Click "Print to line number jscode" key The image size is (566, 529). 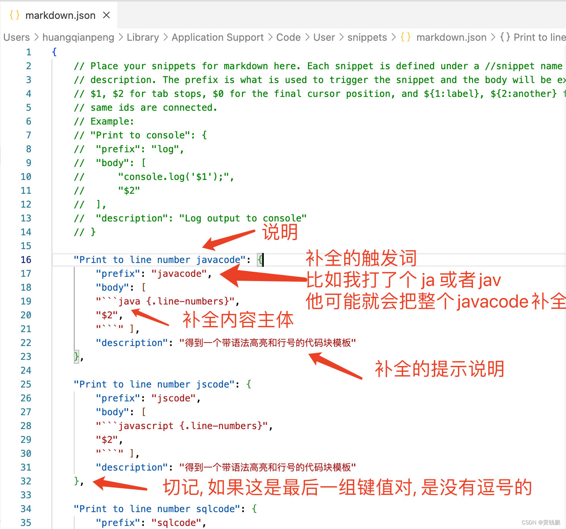pos(154,384)
